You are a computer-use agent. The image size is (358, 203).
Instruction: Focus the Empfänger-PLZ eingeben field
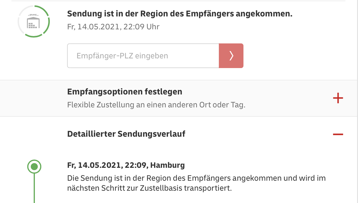pos(143,56)
